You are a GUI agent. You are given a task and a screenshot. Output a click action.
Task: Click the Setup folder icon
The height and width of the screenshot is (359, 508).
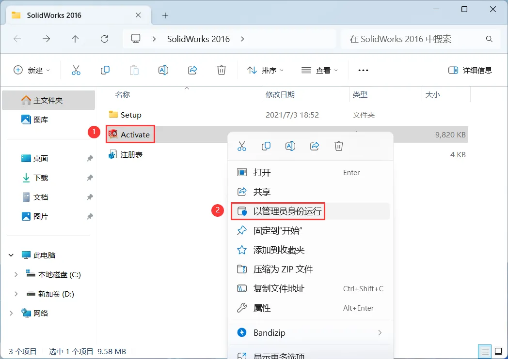(x=113, y=114)
